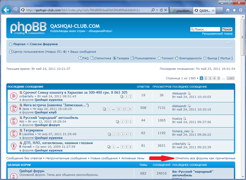Click the scrollbar down arrow
The width and height of the screenshot is (246, 180).
(243, 177)
